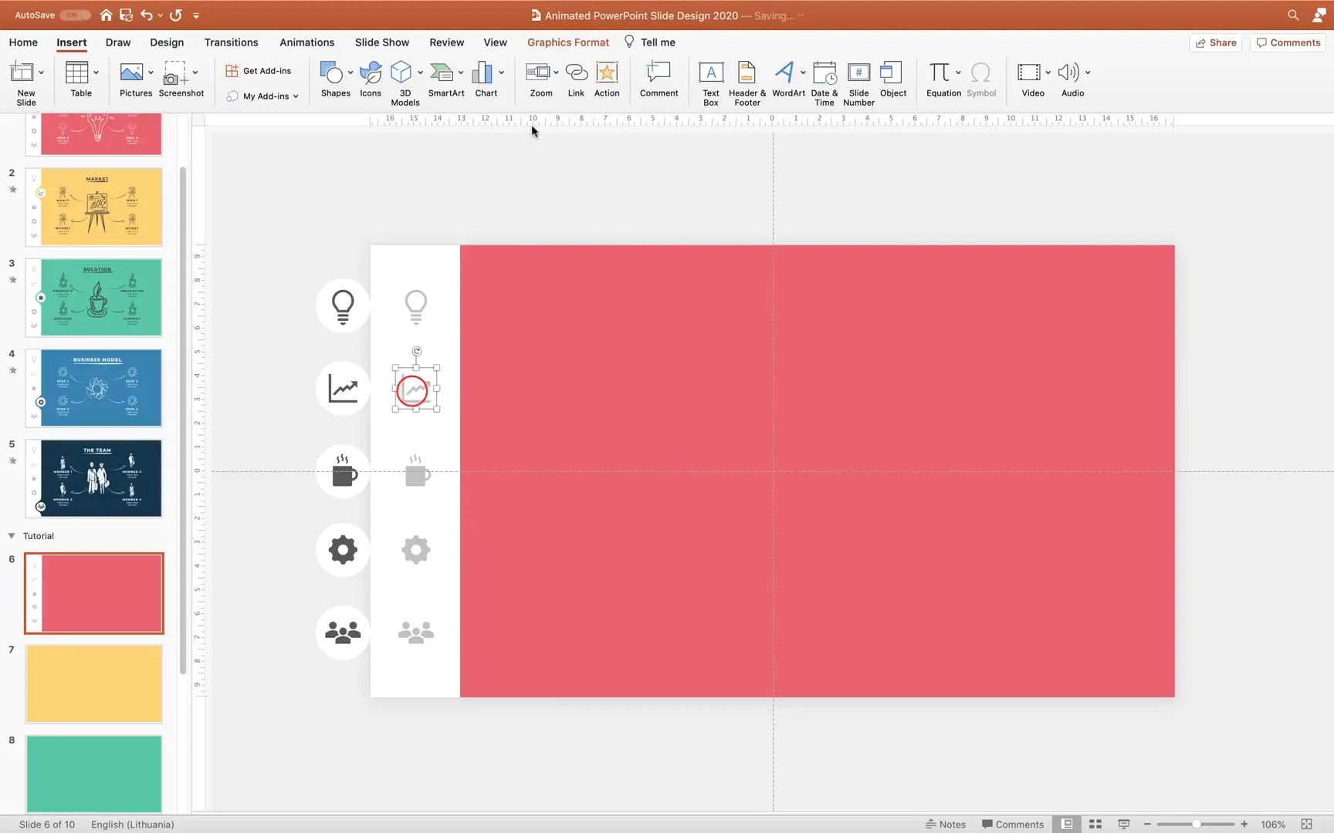Insert a new Text Box
The width and height of the screenshot is (1334, 833).
[709, 81]
